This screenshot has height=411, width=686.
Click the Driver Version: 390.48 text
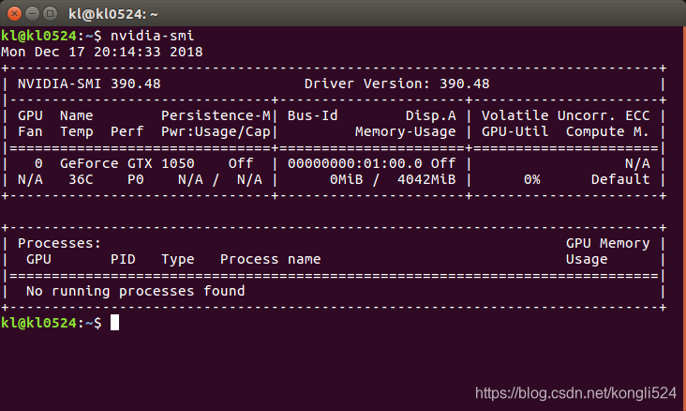coord(396,84)
